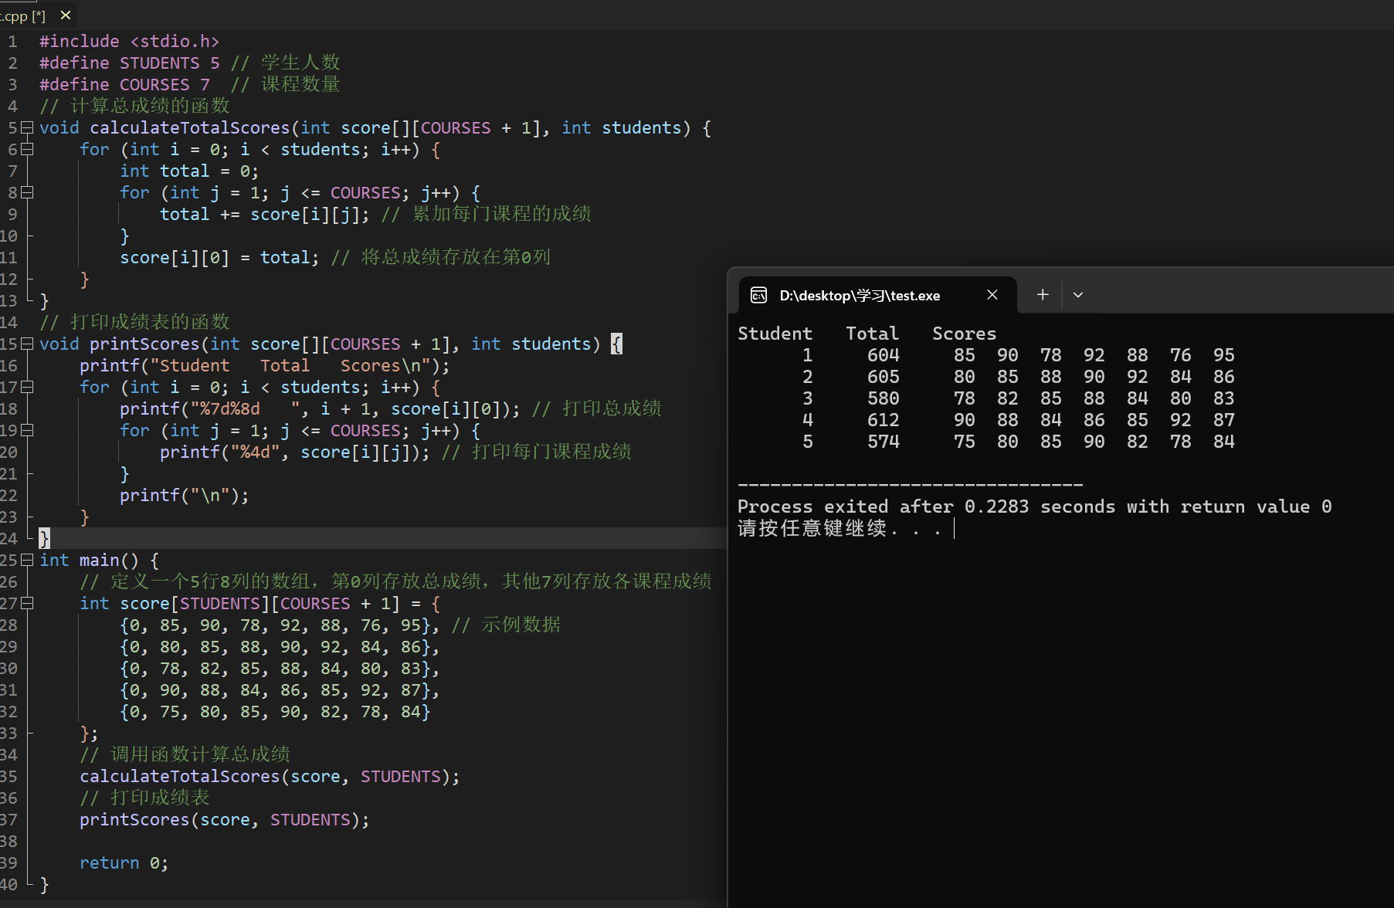Click the closing brace on line 24
1394x908 pixels.
pyautogui.click(x=44, y=538)
